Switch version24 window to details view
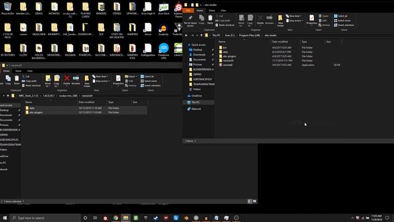394x222 pixels. pyautogui.click(x=249, y=201)
